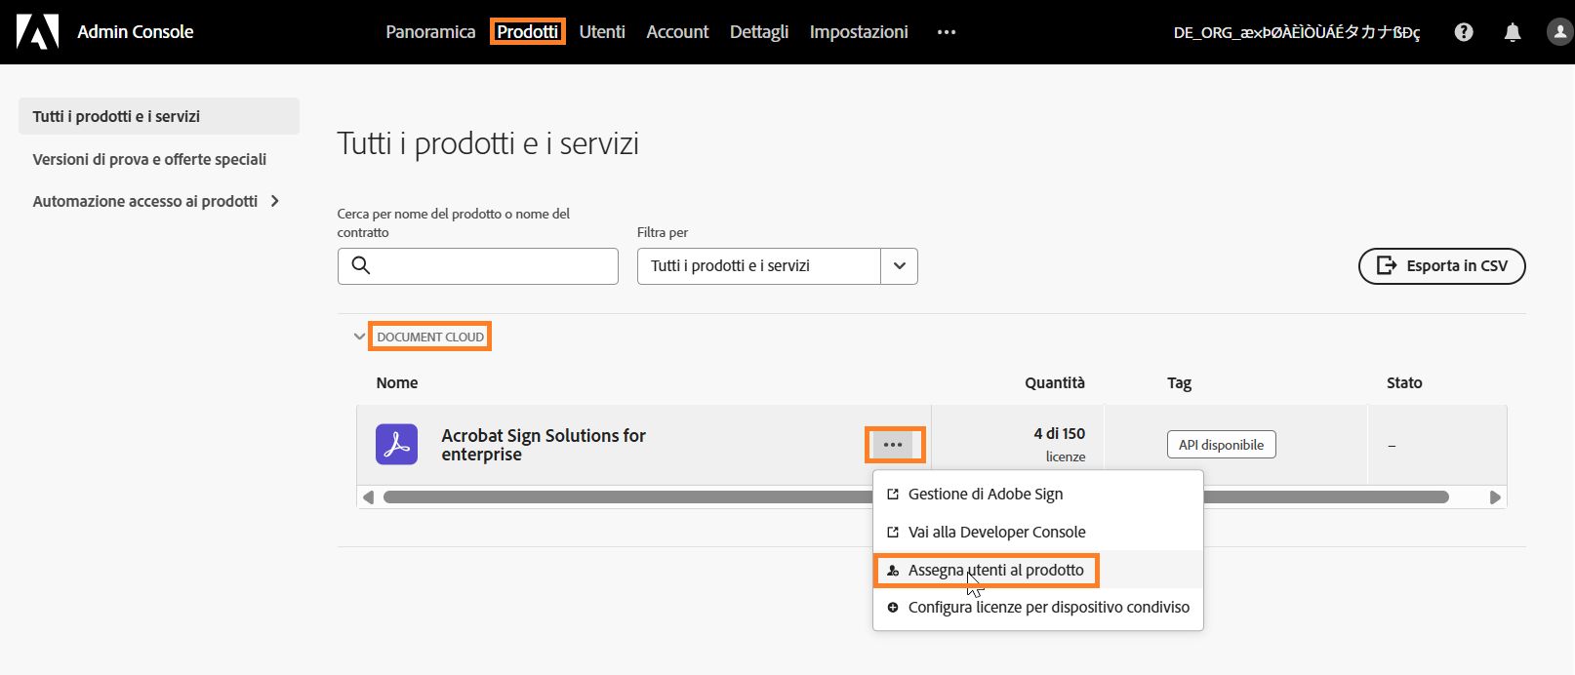
Task: Select the Prodotti tab
Action: [x=527, y=32]
